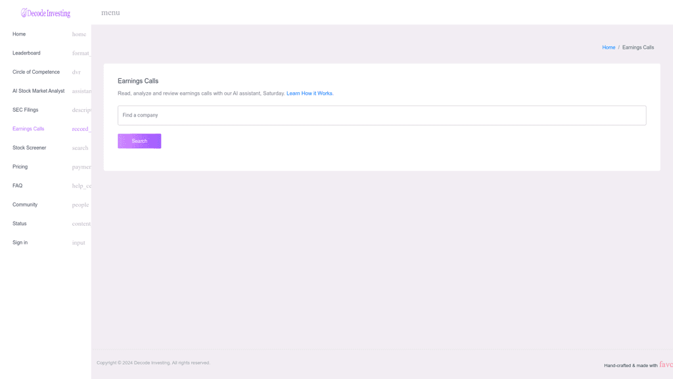The width and height of the screenshot is (673, 379).
Task: Click the Earnings Calls breadcrumb item
Action: click(638, 47)
